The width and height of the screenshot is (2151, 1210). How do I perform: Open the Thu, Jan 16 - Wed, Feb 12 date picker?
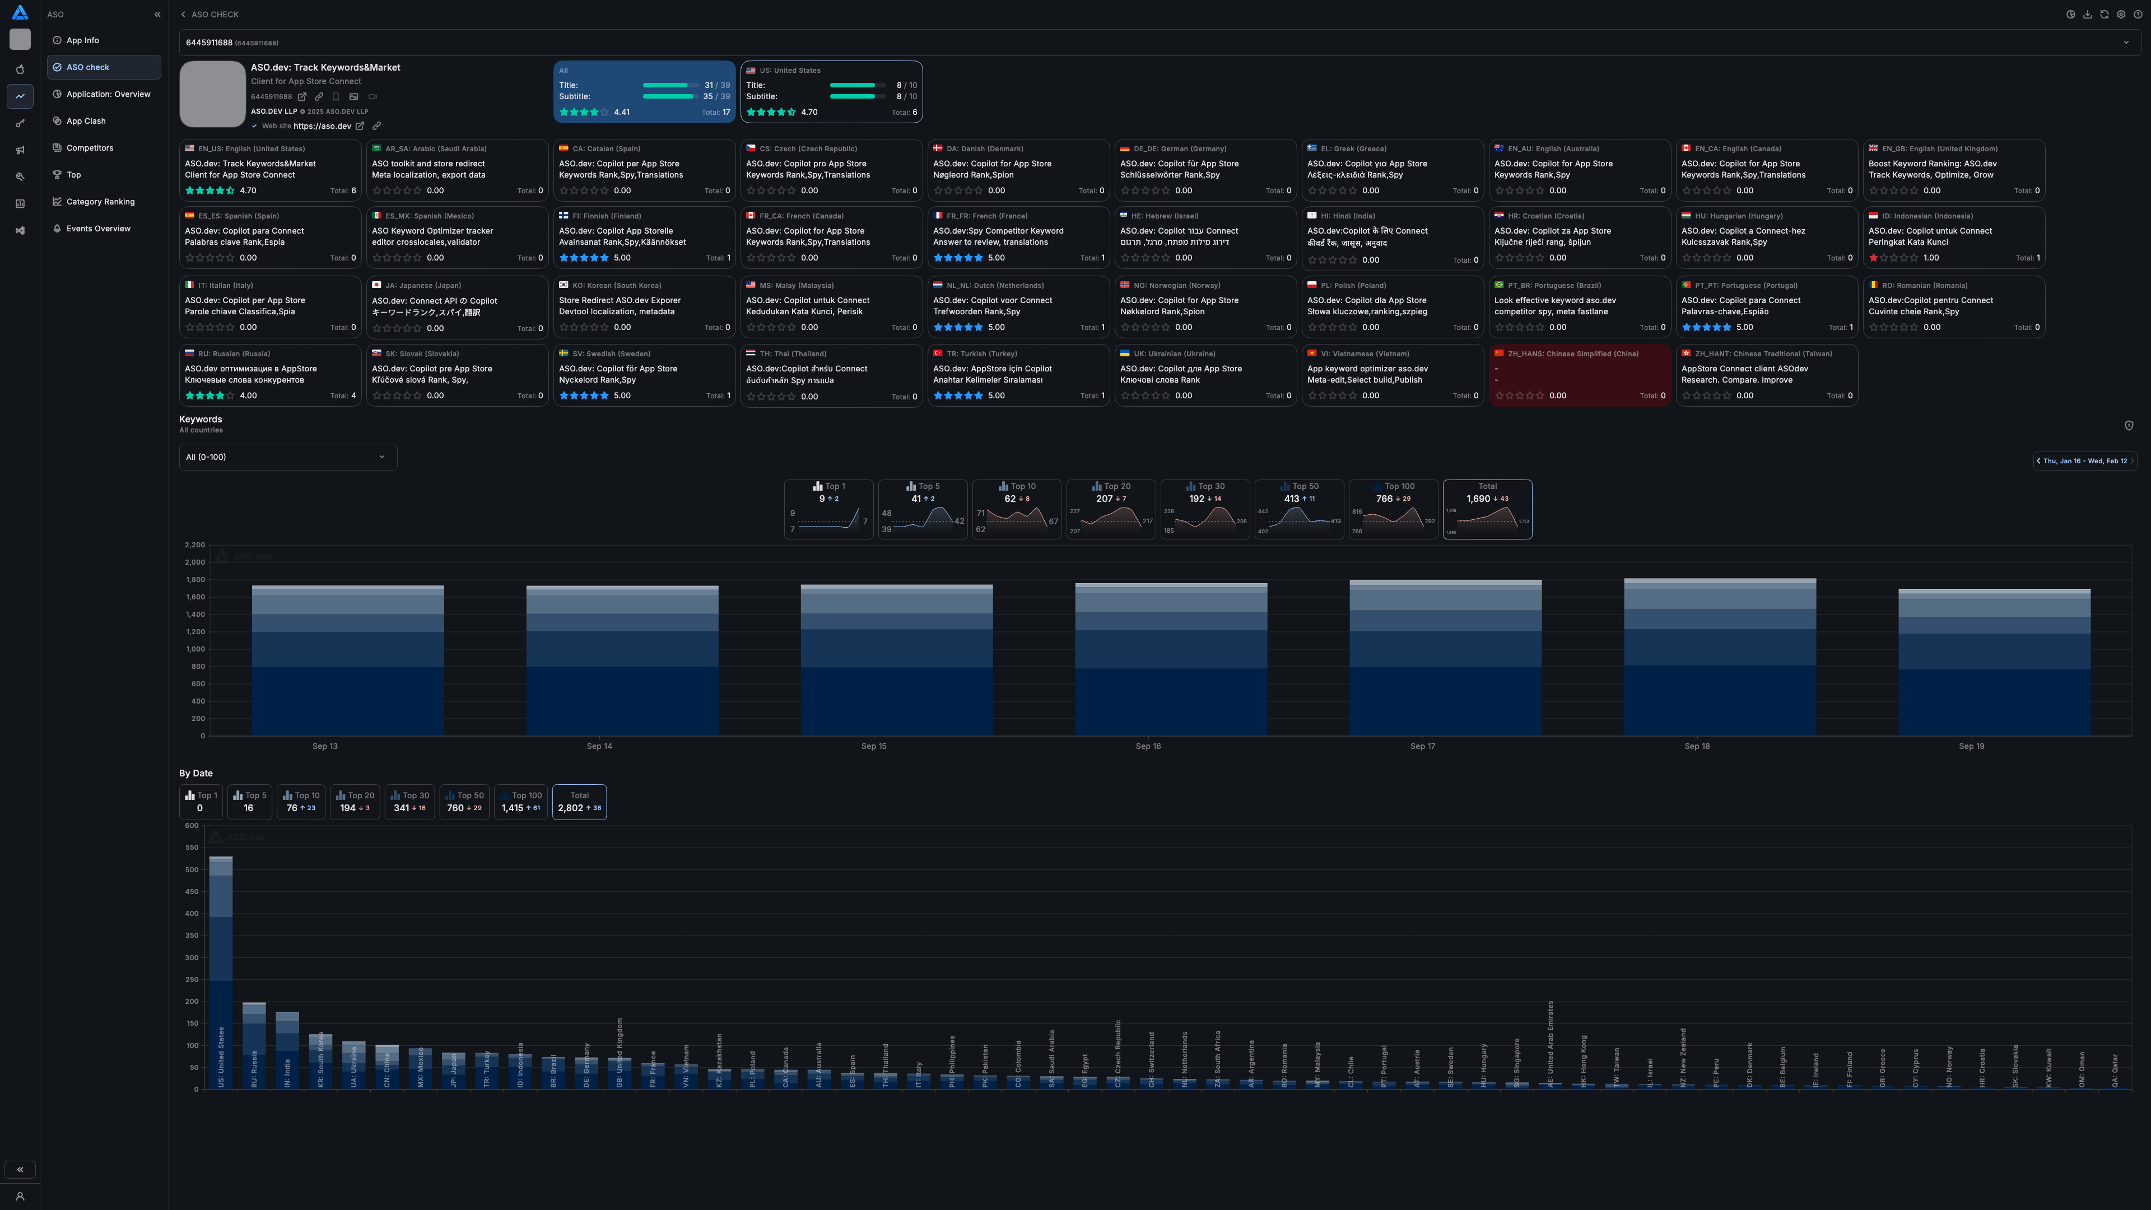point(2084,461)
